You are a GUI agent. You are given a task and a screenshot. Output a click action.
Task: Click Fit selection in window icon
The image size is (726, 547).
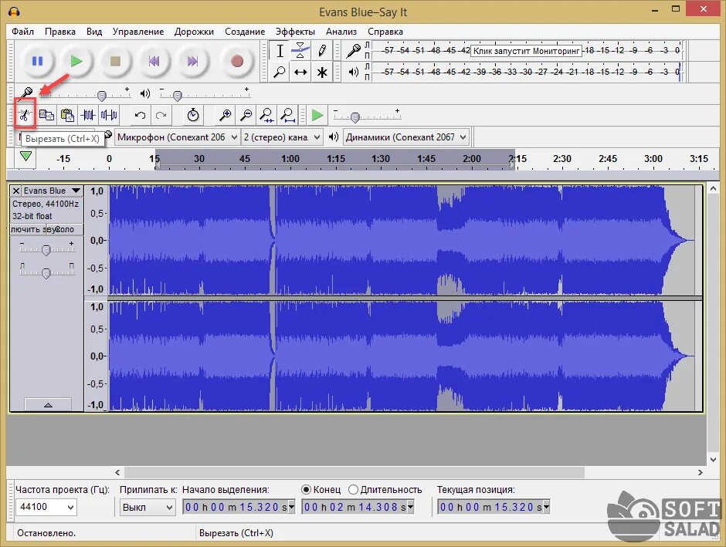tap(266, 115)
